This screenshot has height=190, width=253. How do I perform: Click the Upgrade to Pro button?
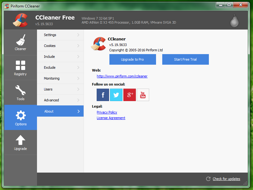coord(132,59)
